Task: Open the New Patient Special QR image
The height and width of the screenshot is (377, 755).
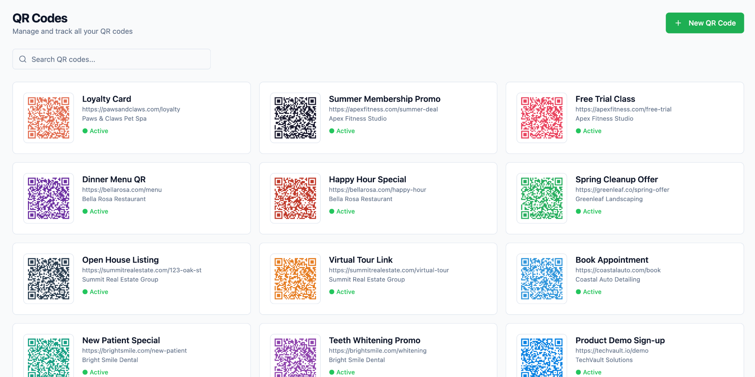Action: [49, 356]
